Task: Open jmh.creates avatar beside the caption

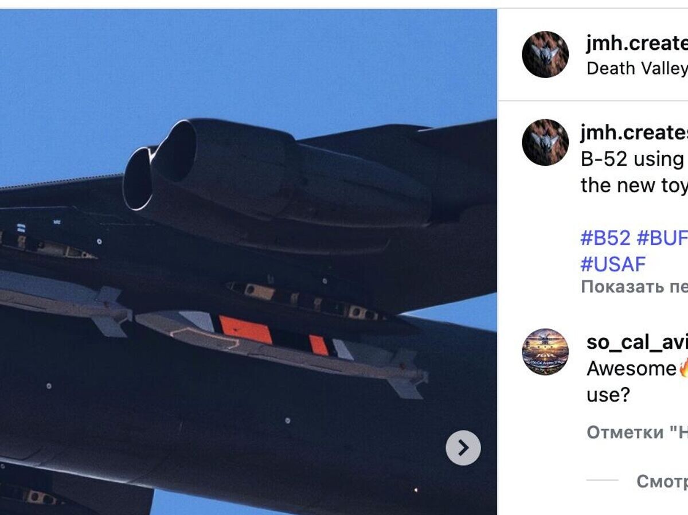Action: click(545, 142)
